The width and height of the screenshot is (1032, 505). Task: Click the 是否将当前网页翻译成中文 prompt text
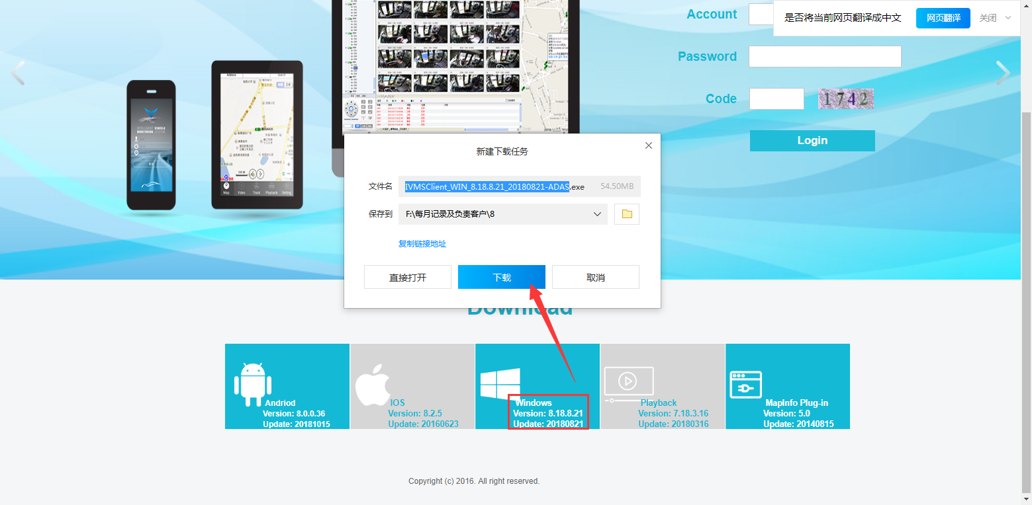[x=843, y=18]
